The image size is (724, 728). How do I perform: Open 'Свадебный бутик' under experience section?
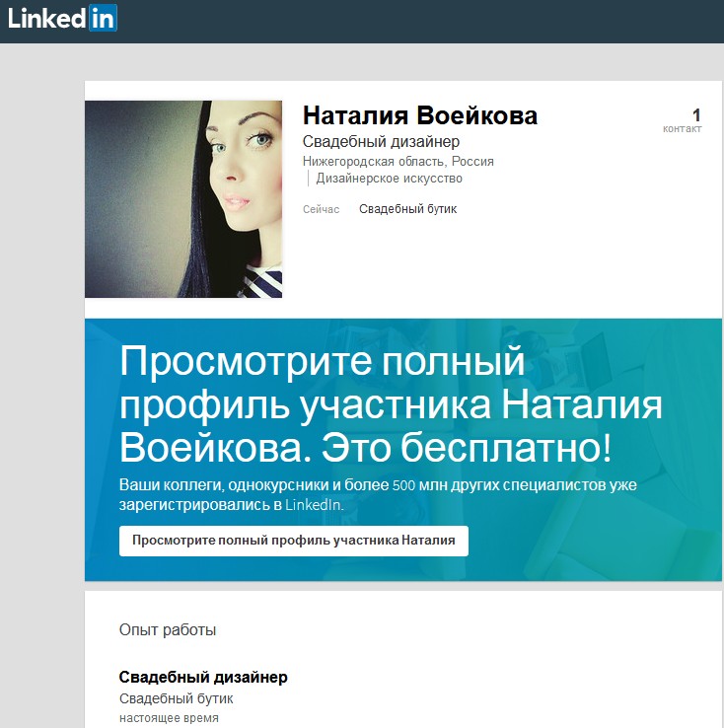(x=177, y=698)
